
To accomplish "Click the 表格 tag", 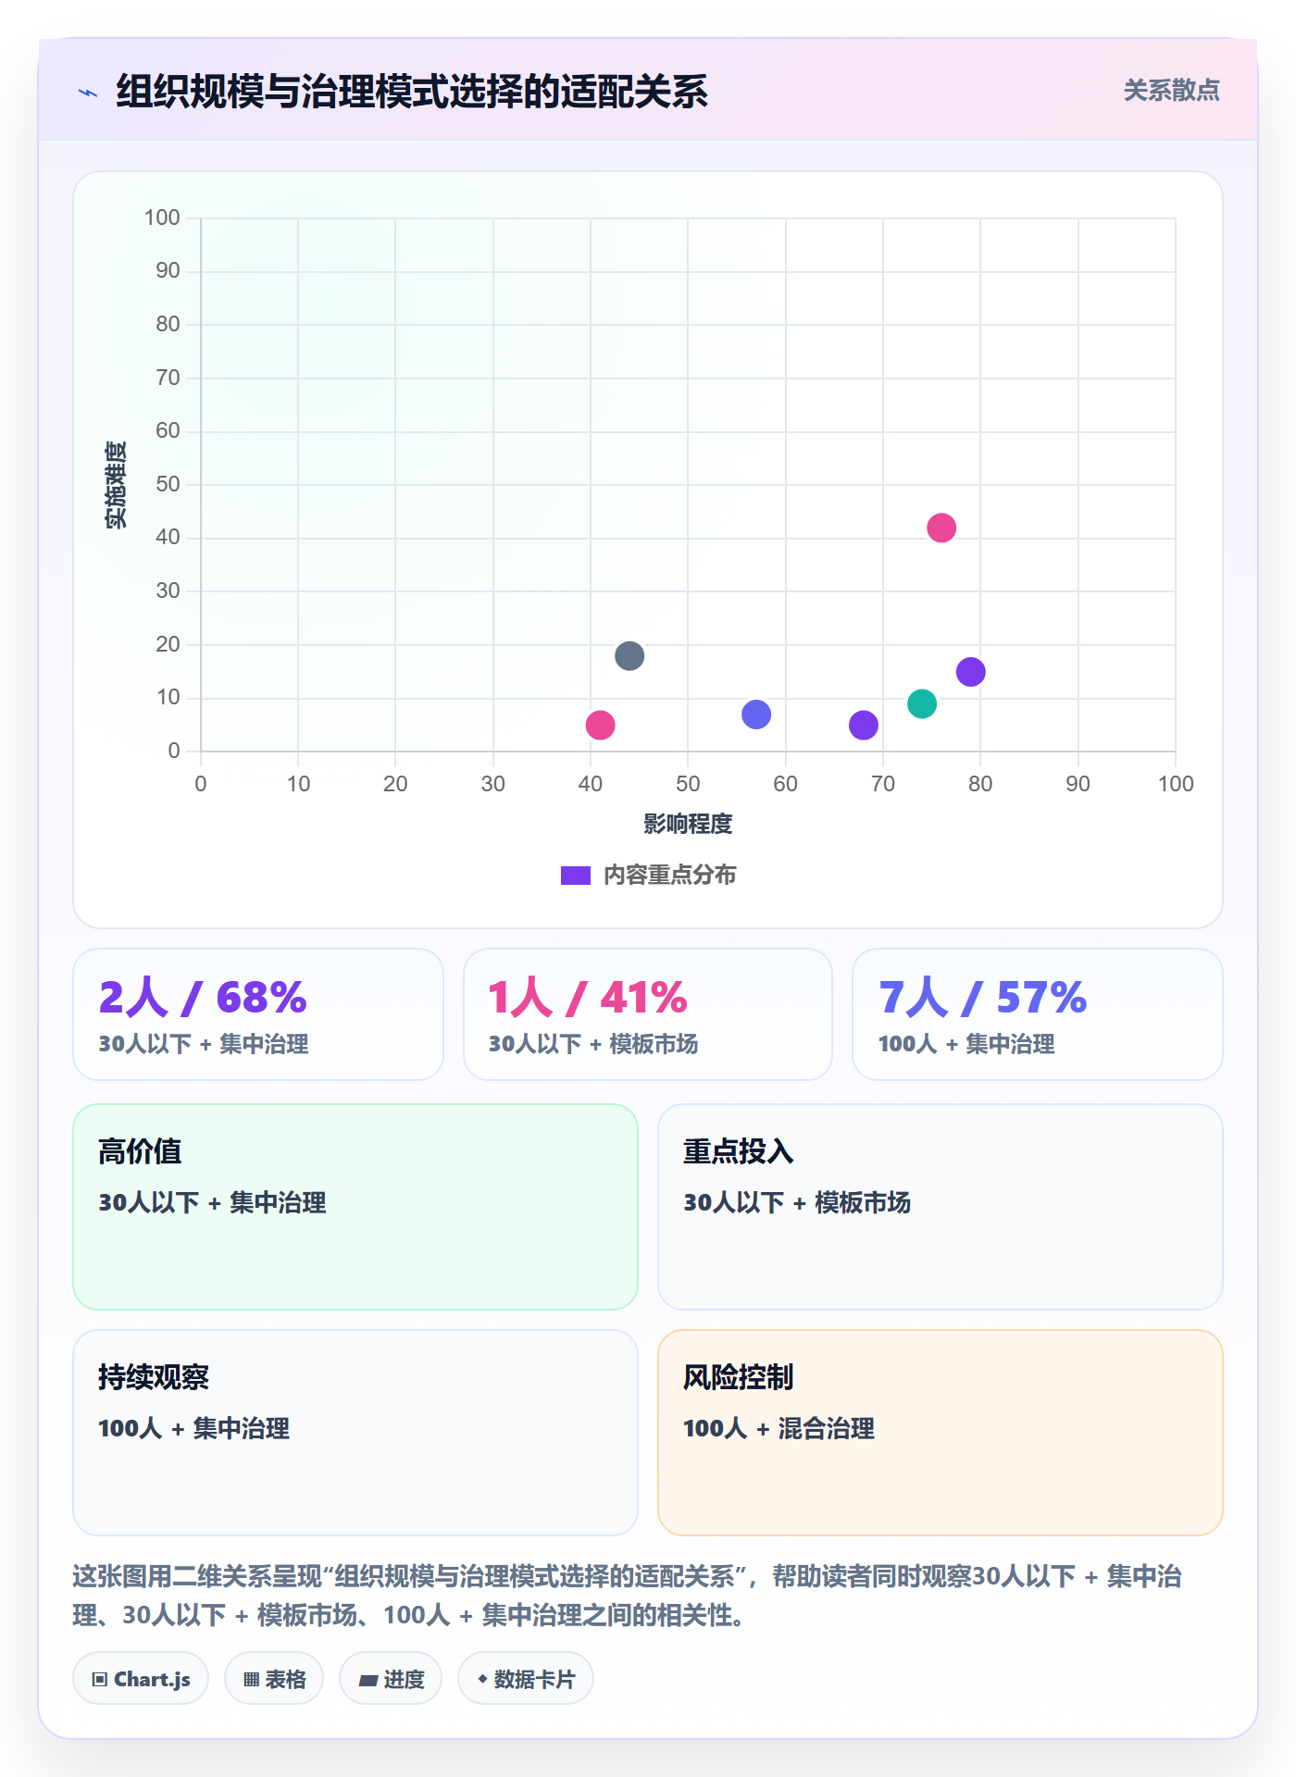I will click(x=274, y=1679).
